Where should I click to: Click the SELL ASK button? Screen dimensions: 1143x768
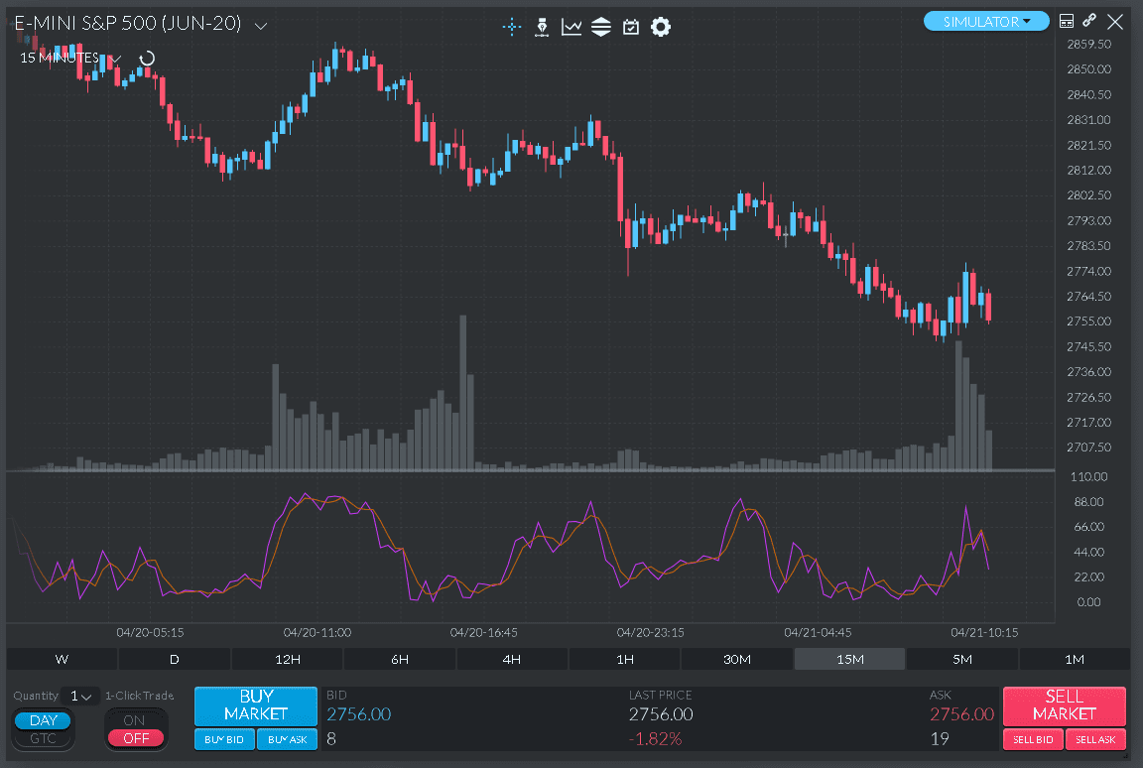pos(1095,739)
